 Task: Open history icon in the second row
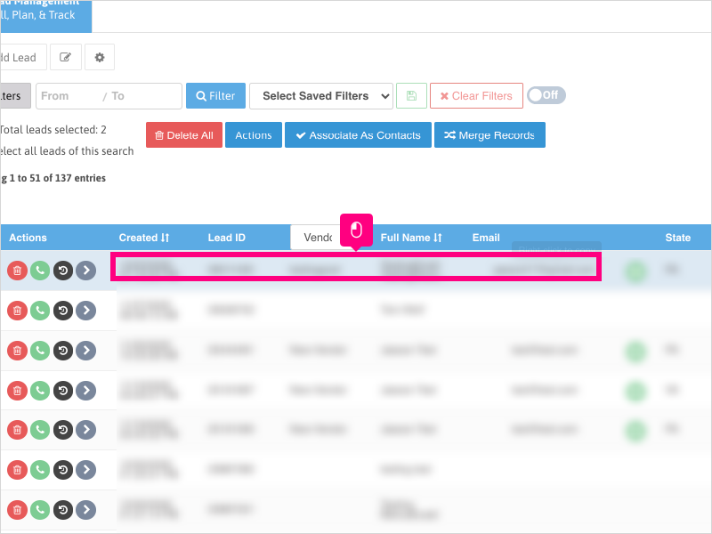click(63, 311)
